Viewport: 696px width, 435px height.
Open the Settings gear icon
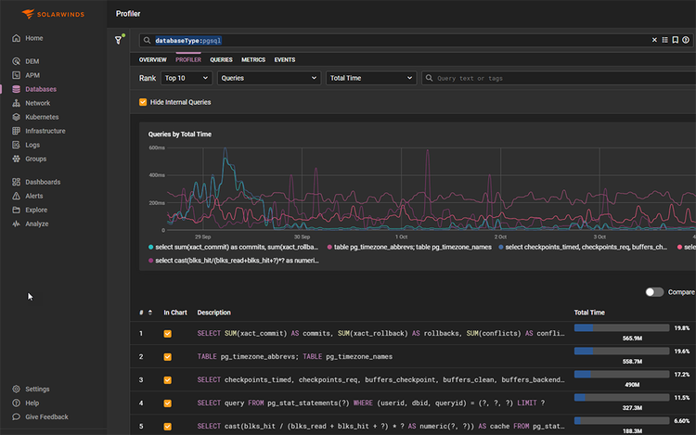17,389
